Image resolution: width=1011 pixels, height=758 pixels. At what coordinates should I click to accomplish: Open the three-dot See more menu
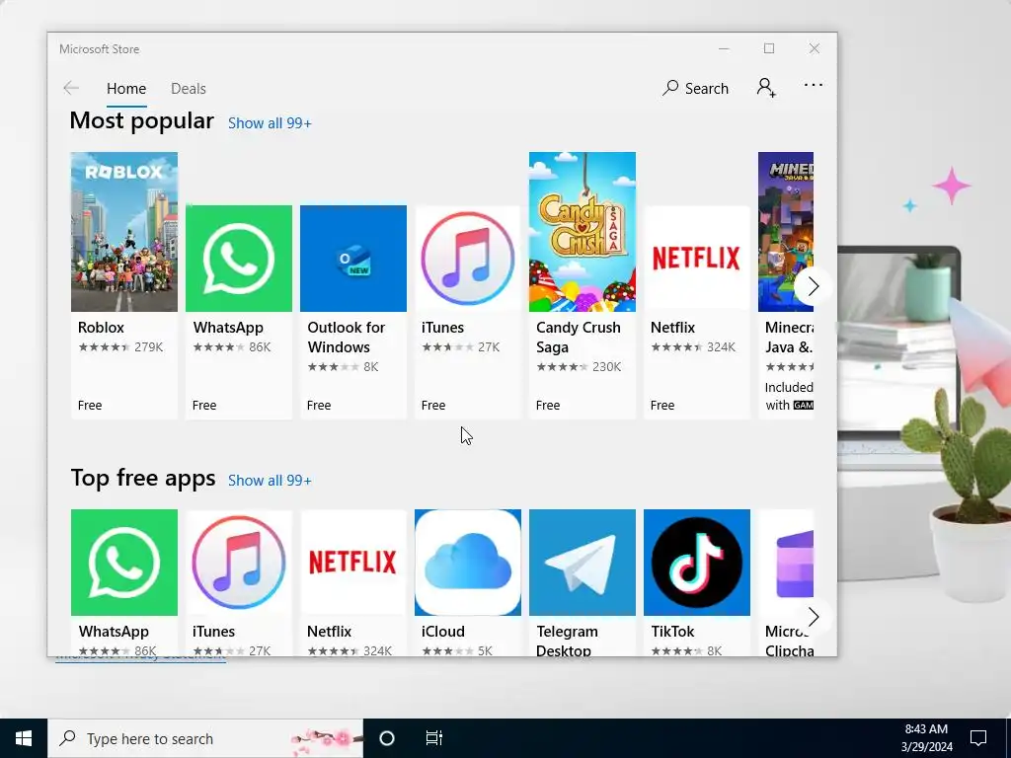[814, 85]
